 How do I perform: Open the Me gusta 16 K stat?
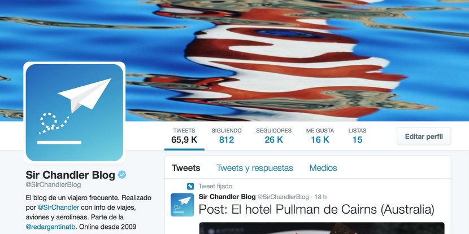coord(320,136)
